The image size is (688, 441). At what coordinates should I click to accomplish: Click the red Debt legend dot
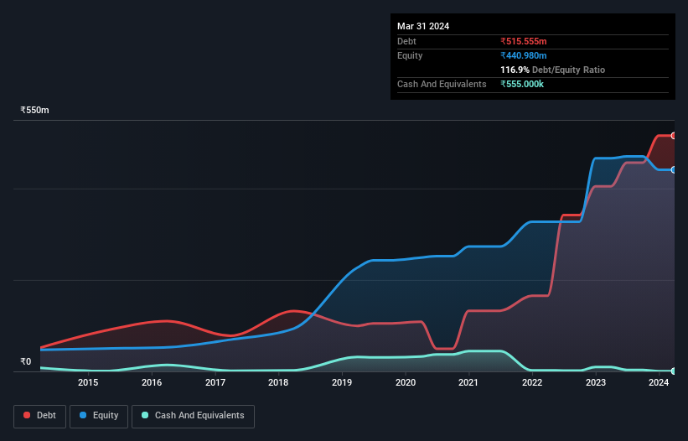pos(27,415)
